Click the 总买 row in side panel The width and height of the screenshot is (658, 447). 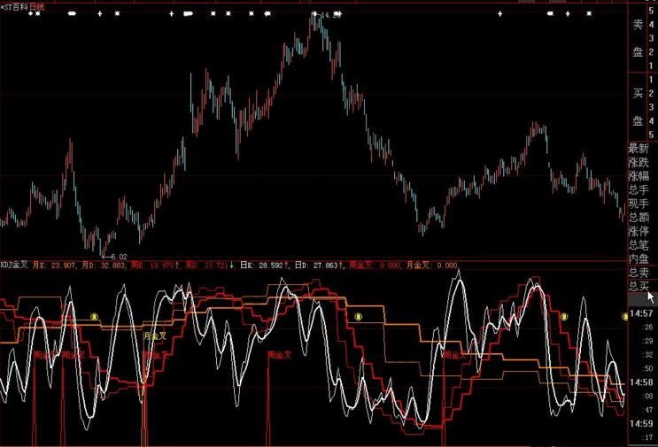[639, 286]
